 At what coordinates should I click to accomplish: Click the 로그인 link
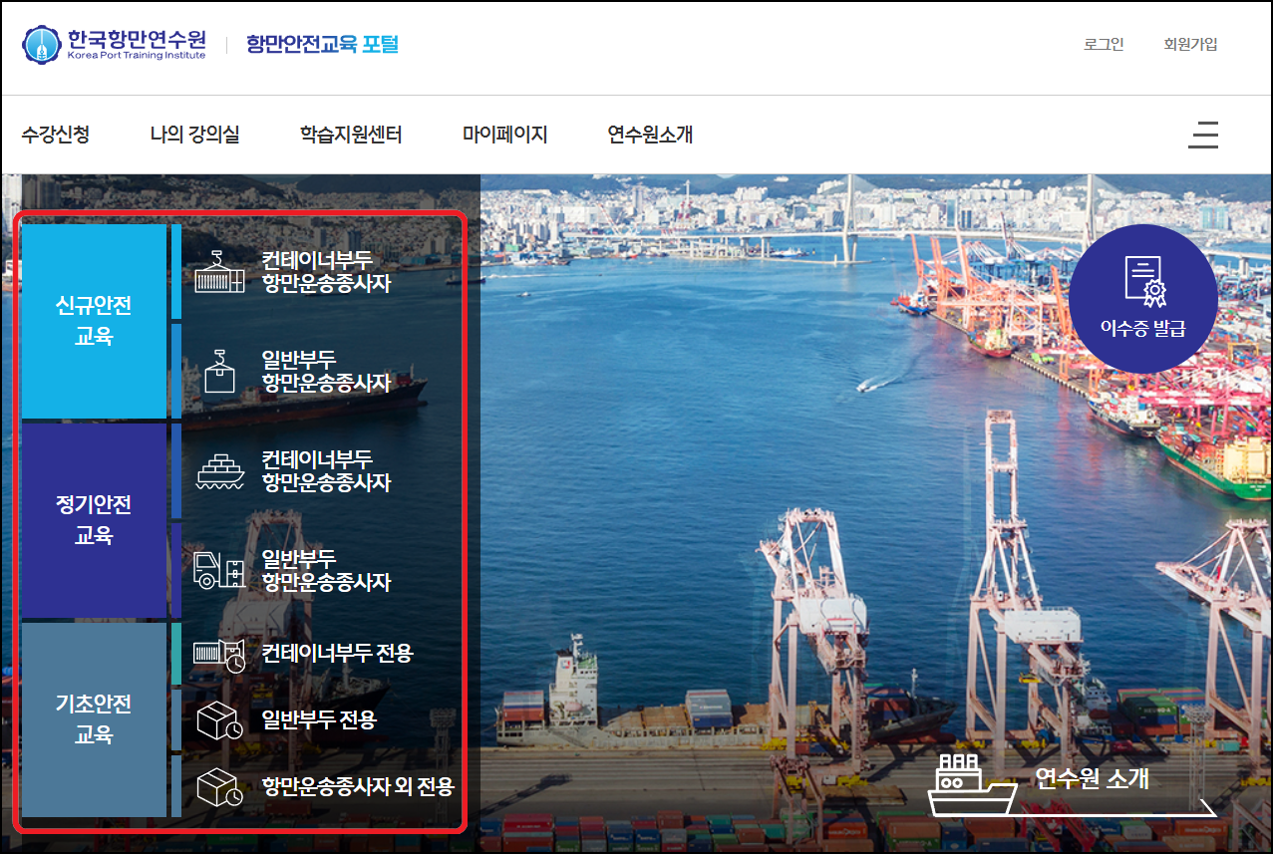[1102, 44]
